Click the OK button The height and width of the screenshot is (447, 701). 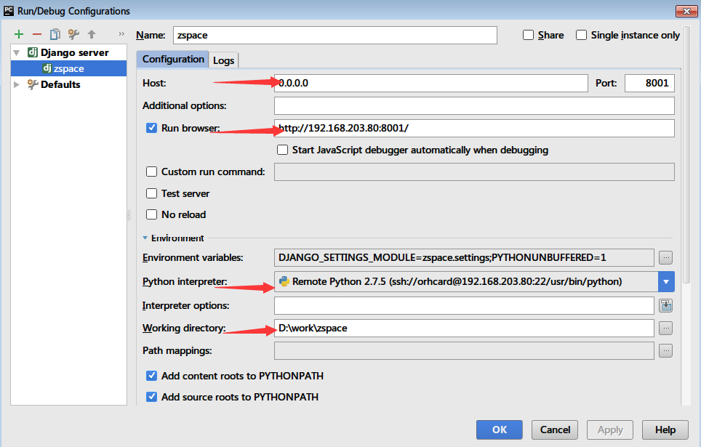point(500,430)
